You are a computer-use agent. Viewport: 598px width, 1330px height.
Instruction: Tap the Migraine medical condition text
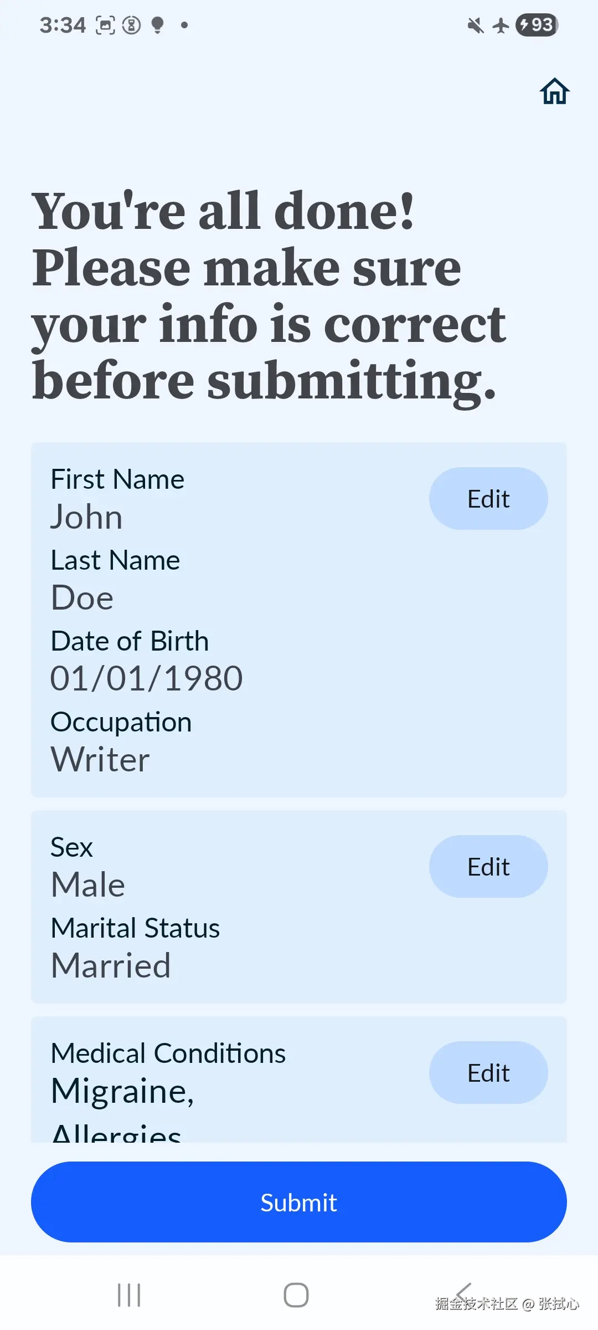click(122, 1091)
